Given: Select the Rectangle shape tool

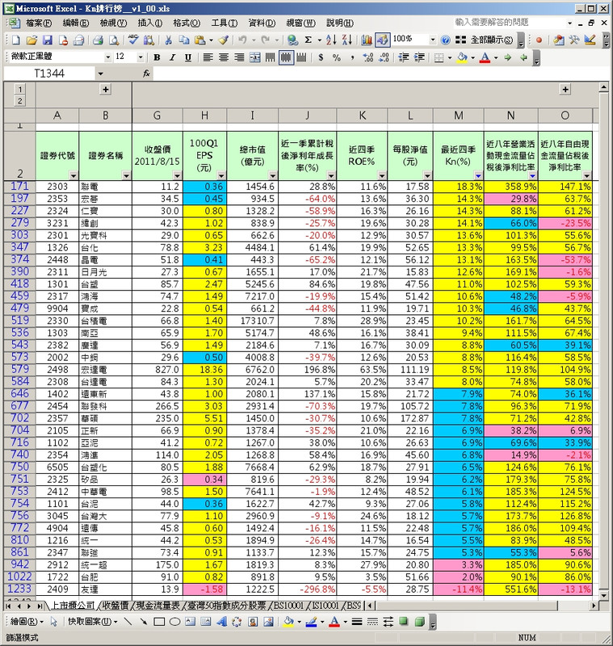Looking at the screenshot, I should point(159,622).
